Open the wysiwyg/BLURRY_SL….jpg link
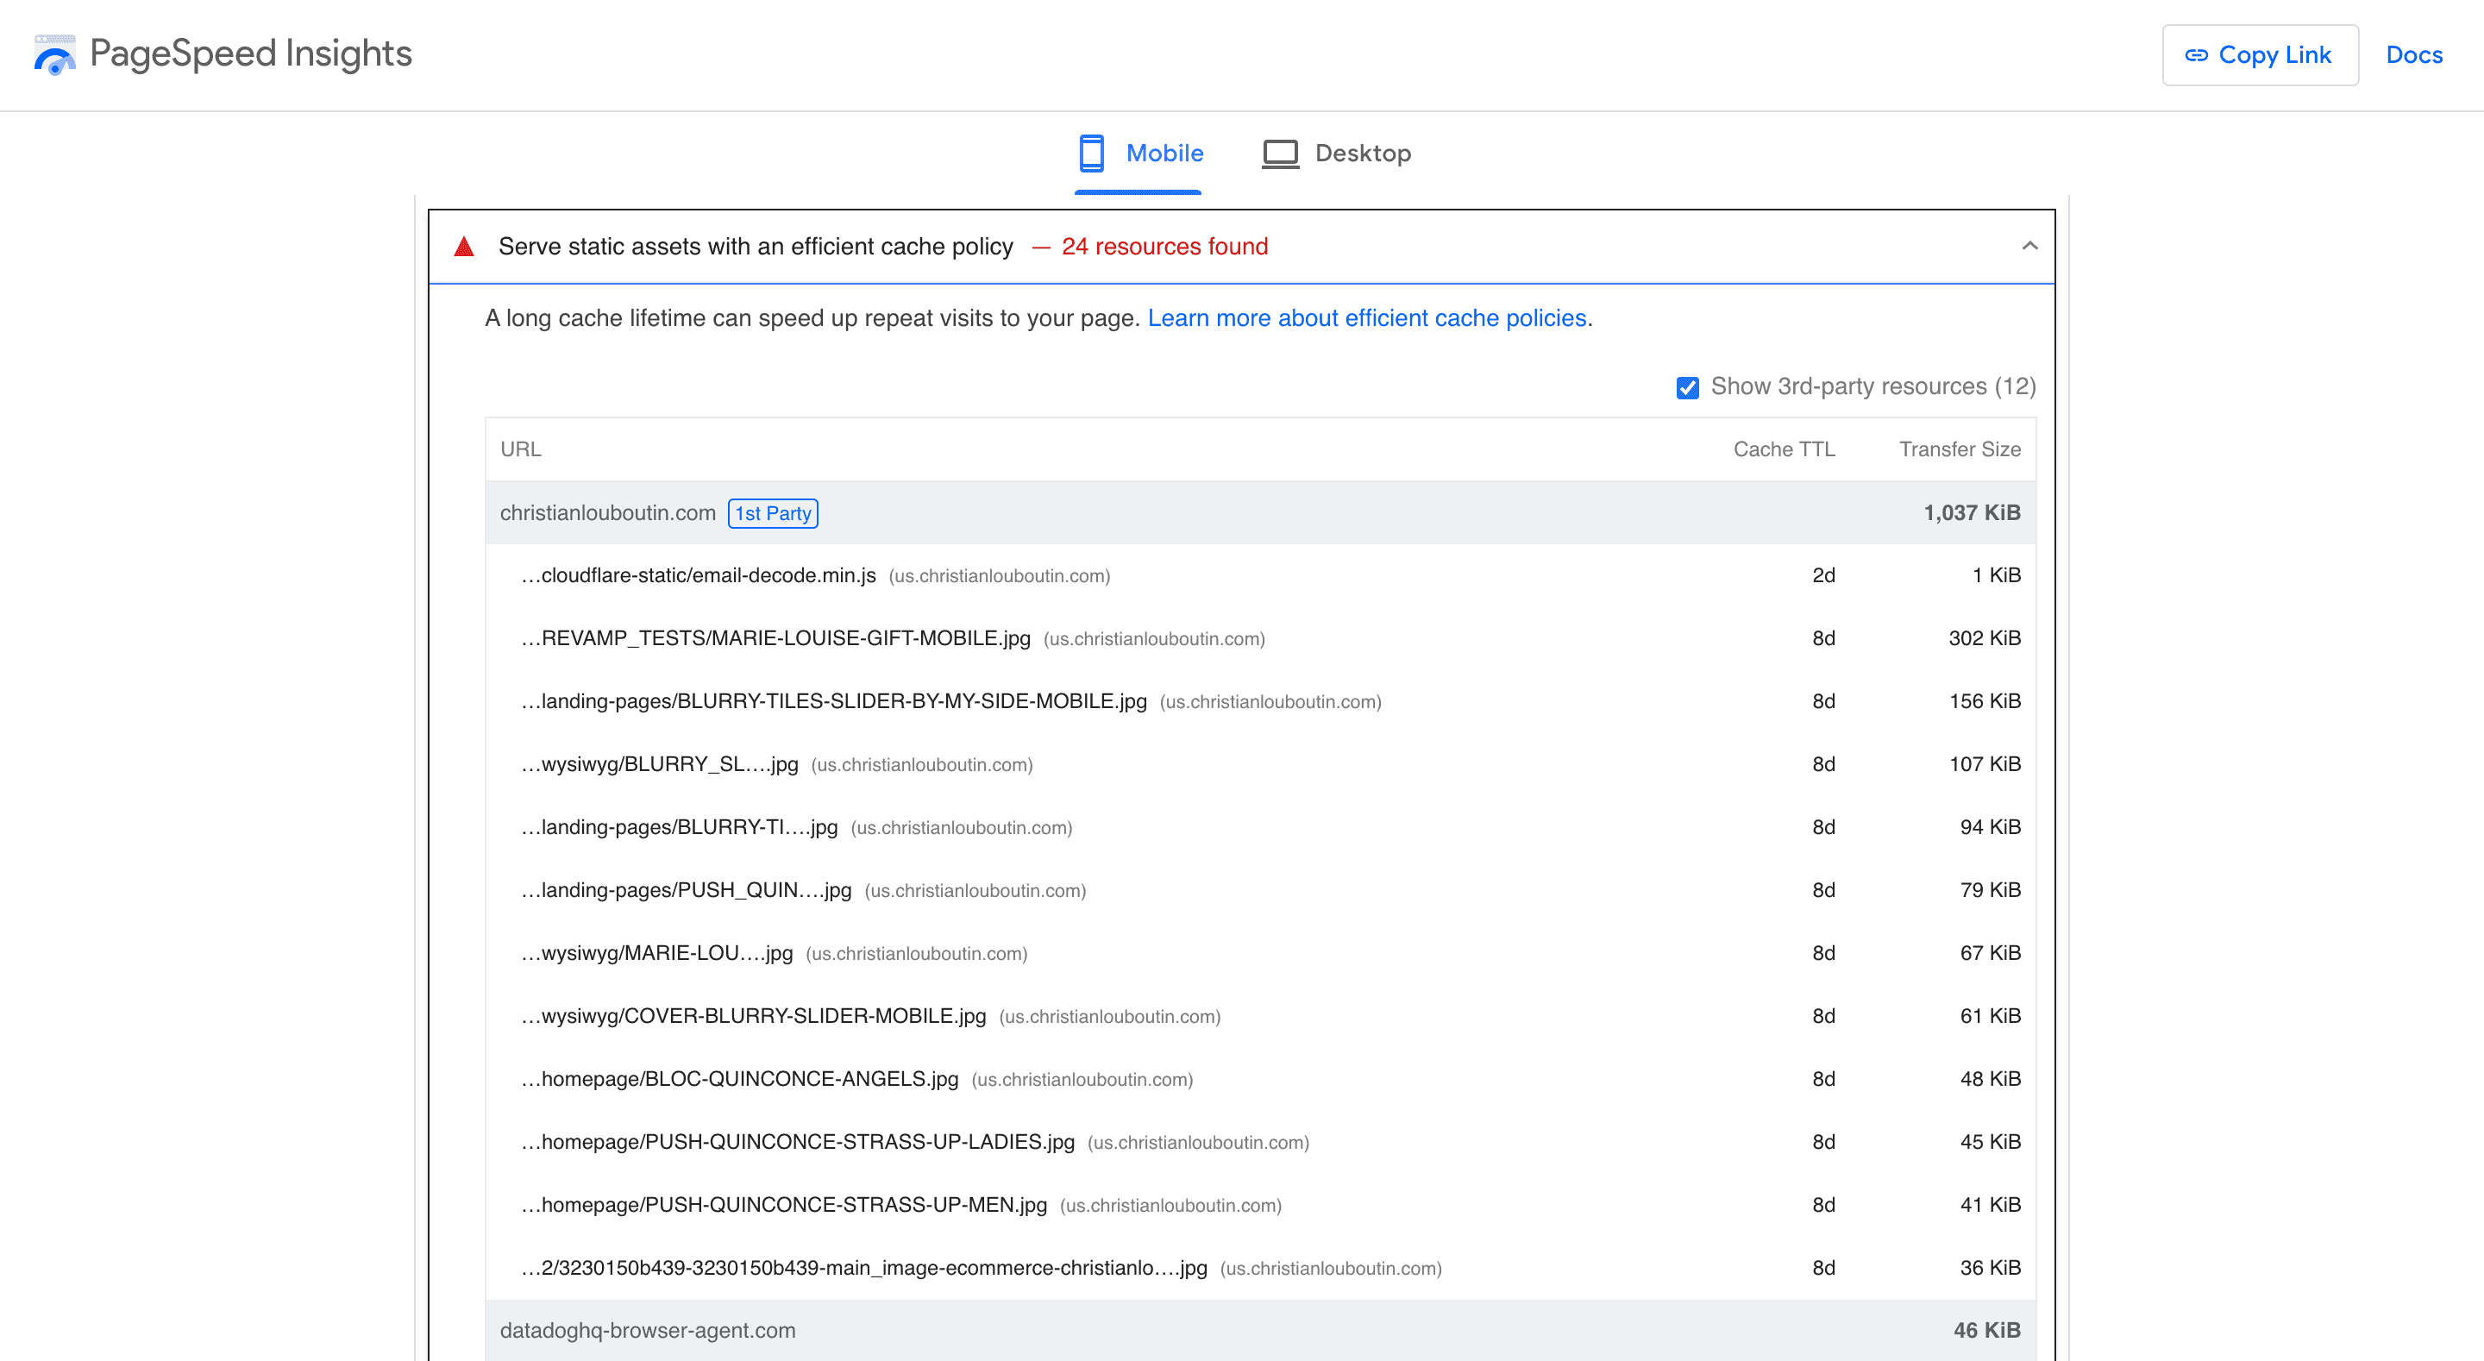 tap(660, 764)
